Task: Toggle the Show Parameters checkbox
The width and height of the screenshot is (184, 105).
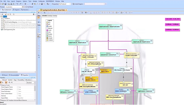Action: point(18,91)
